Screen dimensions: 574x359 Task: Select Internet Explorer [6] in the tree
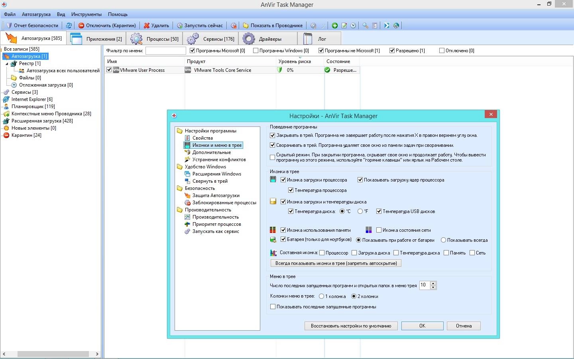click(32, 99)
